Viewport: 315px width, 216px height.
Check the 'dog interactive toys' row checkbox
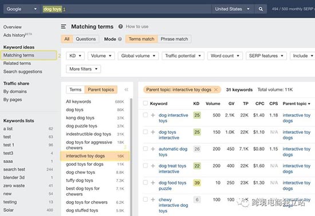click(145, 115)
